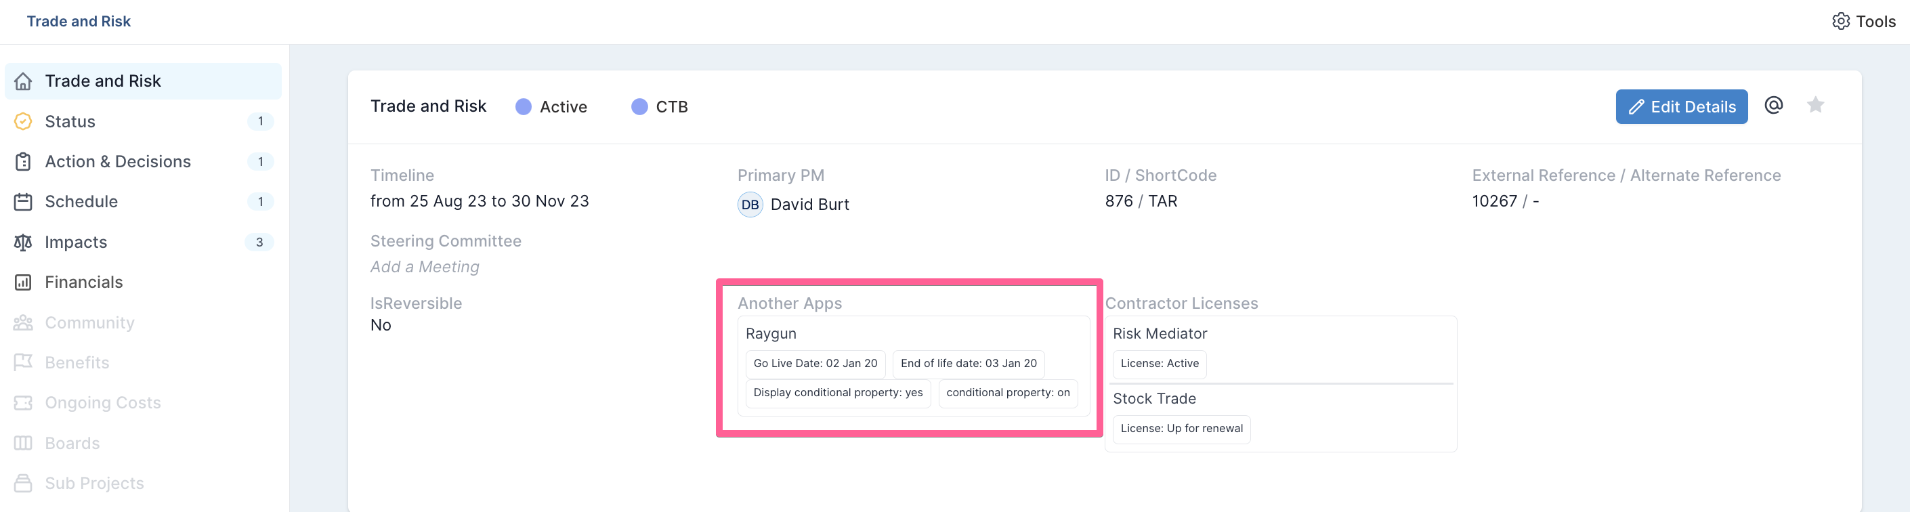Click the CTB color dot
Screen dimensions: 1910x512
pyautogui.click(x=639, y=107)
